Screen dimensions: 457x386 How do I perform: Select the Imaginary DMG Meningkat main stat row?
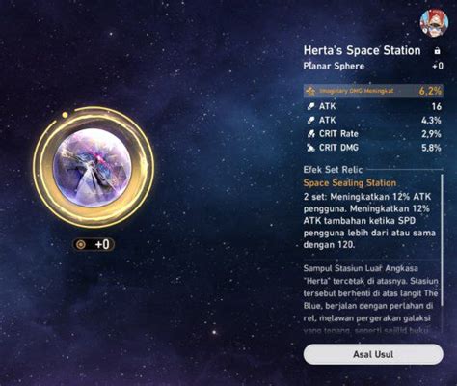tap(373, 91)
